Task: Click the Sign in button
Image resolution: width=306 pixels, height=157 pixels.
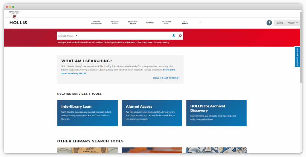Action: 280,23
